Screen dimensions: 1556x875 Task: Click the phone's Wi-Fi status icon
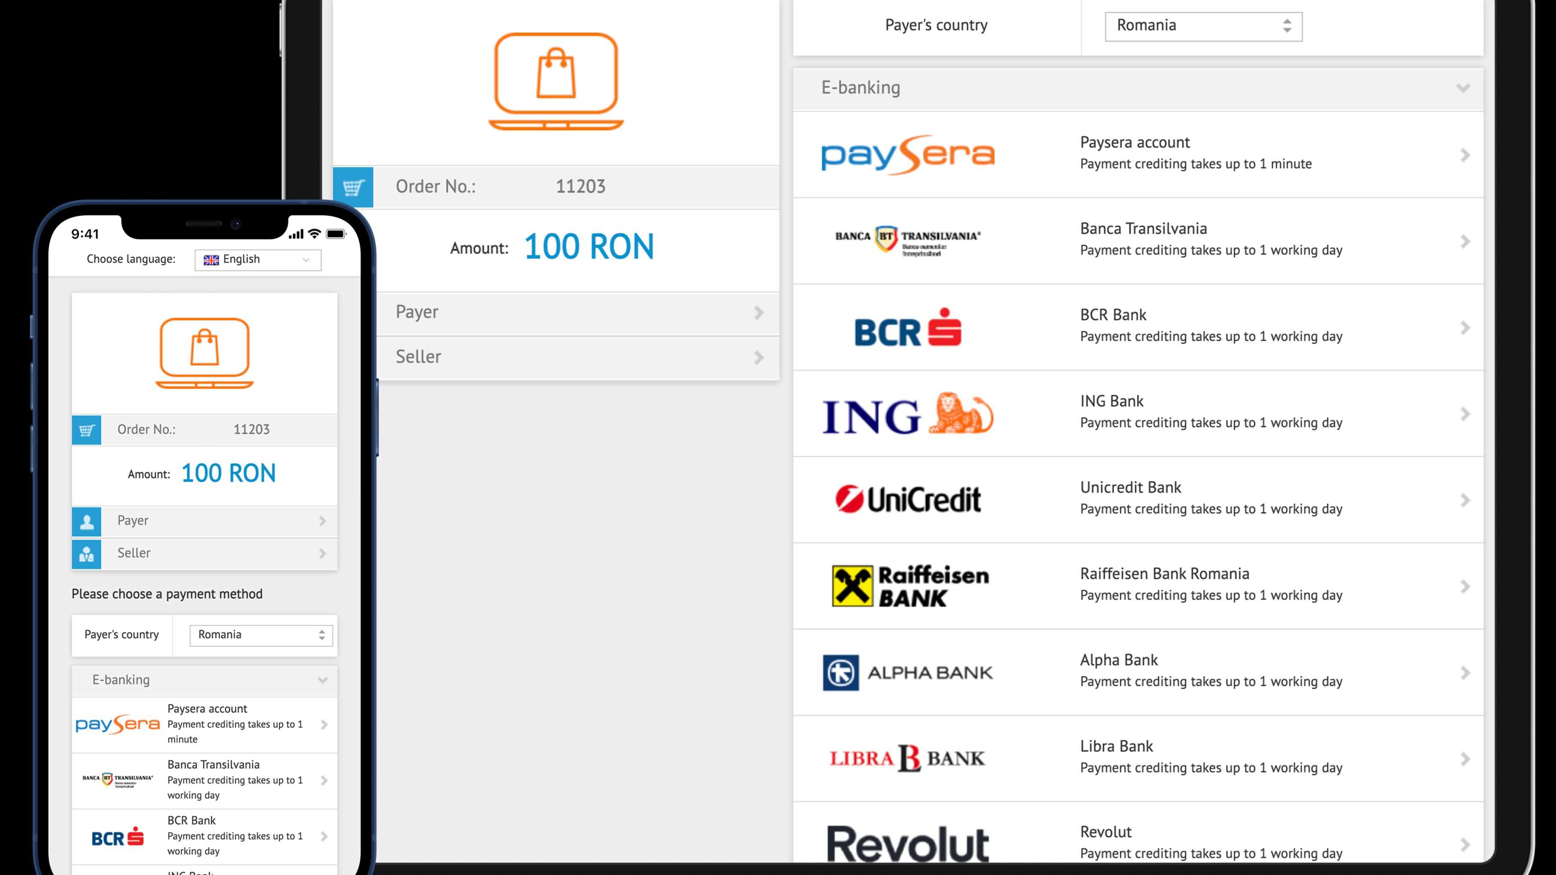click(x=315, y=234)
